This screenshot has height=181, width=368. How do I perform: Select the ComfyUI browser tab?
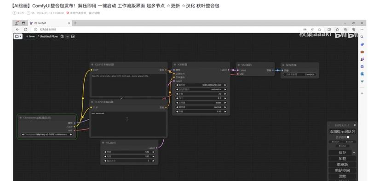49,23
